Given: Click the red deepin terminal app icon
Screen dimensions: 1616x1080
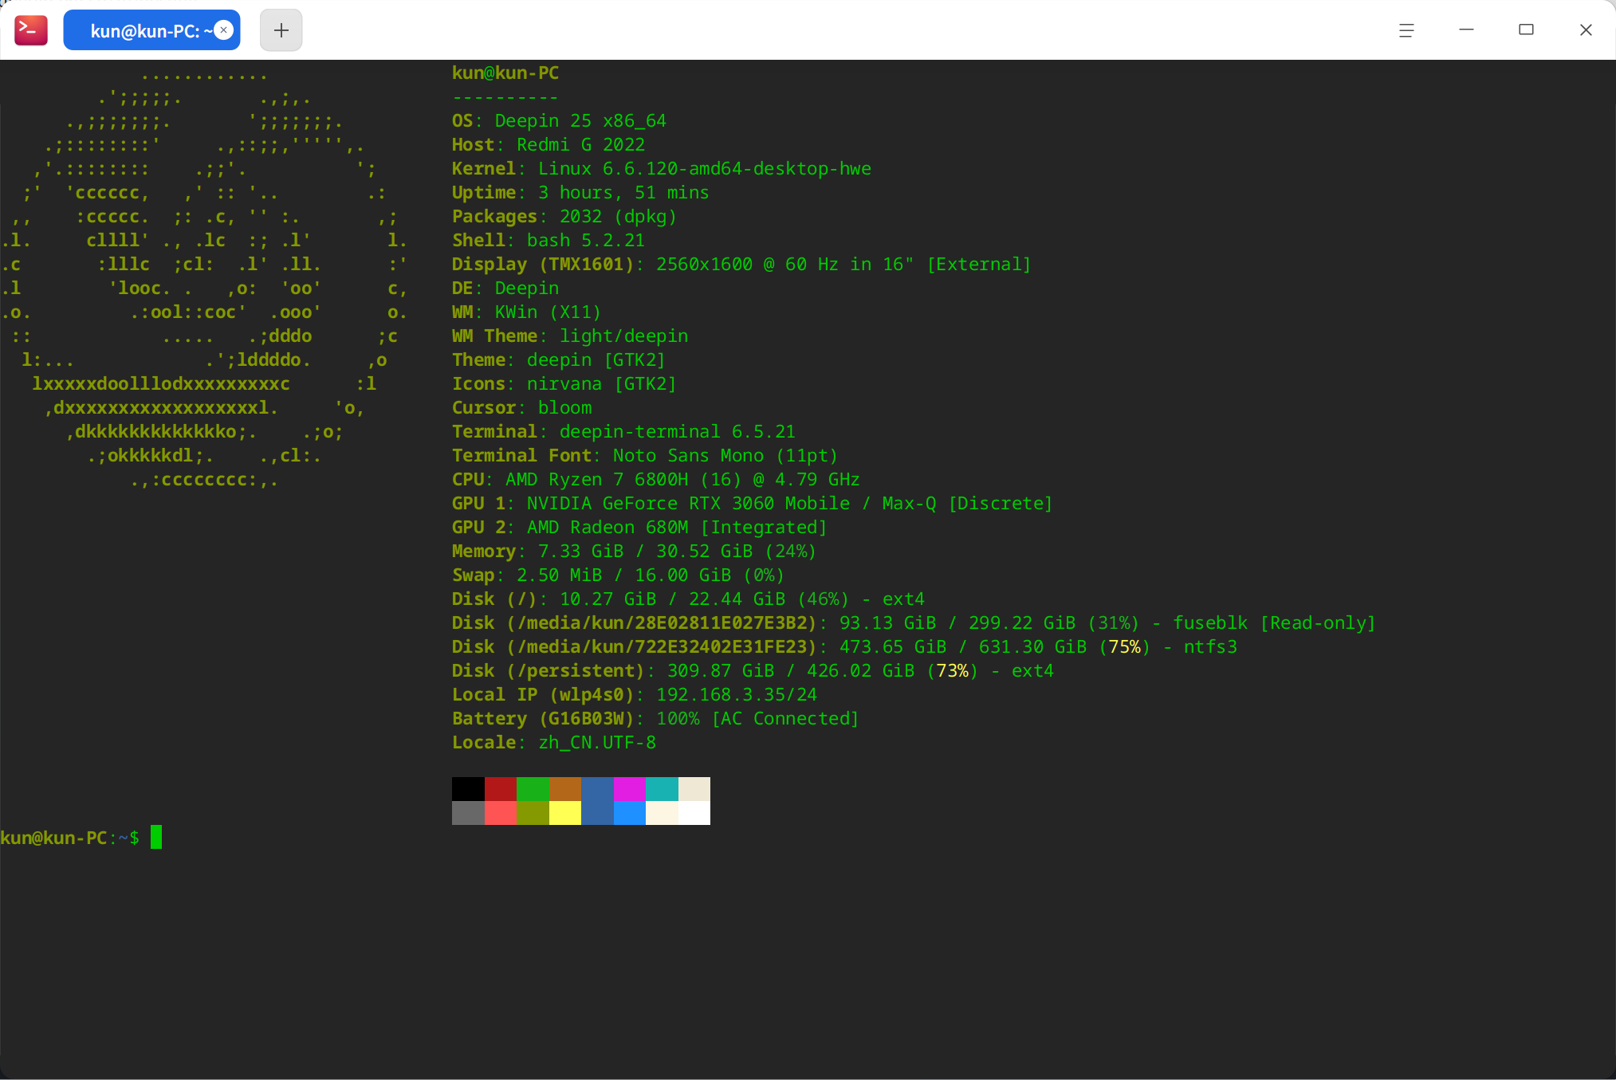Looking at the screenshot, I should tap(31, 30).
